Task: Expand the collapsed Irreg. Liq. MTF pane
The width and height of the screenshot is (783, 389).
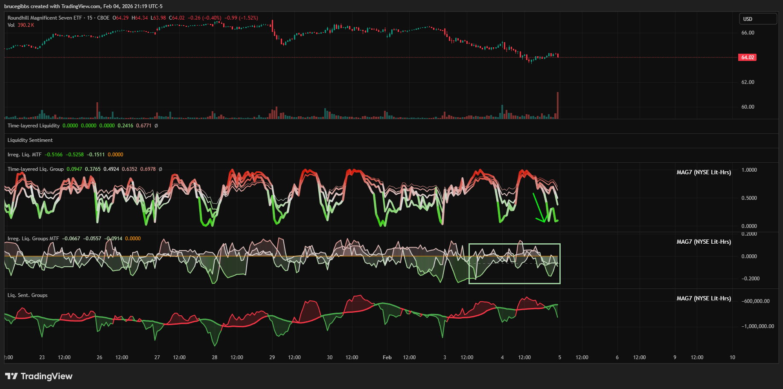Action: coord(24,155)
